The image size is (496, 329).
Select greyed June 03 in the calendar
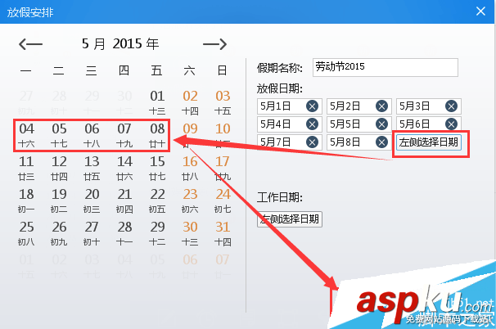pyautogui.click(x=92, y=266)
